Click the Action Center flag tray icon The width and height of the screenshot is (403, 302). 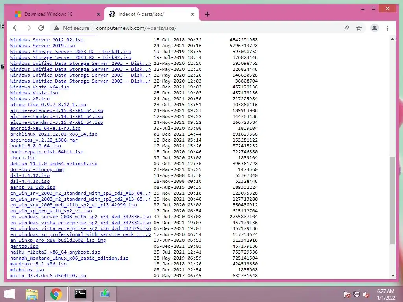pos(347,294)
